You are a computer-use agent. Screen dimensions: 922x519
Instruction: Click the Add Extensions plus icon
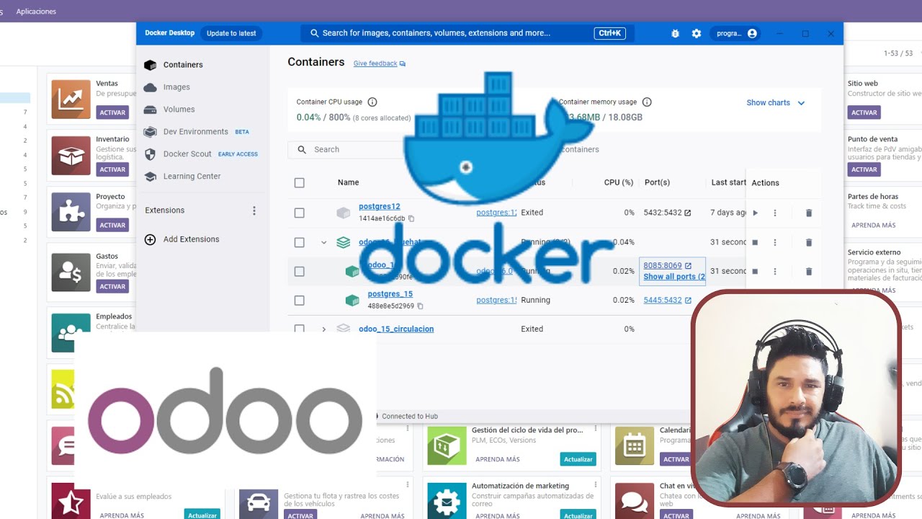point(150,239)
